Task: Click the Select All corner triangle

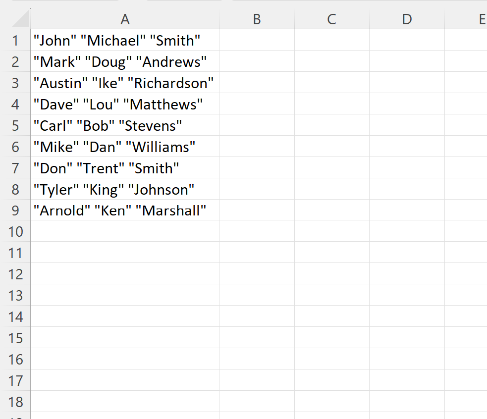Action: pos(20,19)
